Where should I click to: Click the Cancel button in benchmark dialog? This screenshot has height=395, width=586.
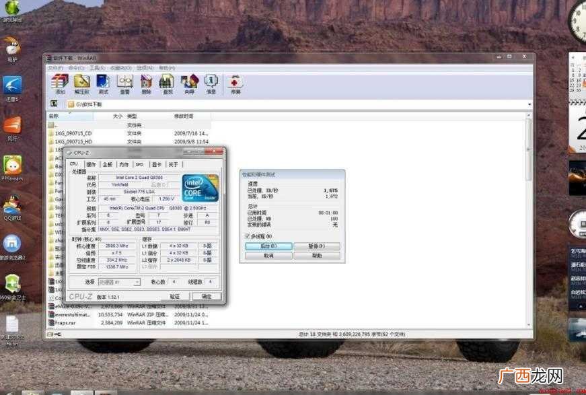pyautogui.click(x=268, y=256)
